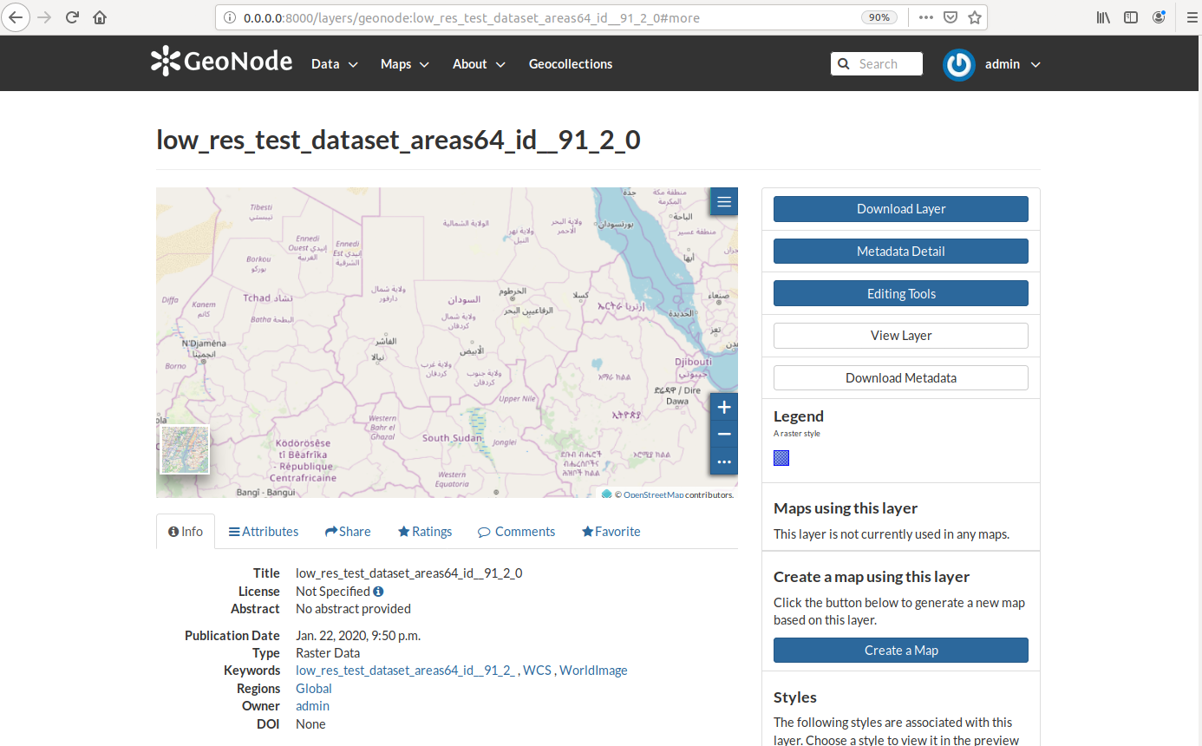Open map more-options ellipsis button

click(x=724, y=461)
